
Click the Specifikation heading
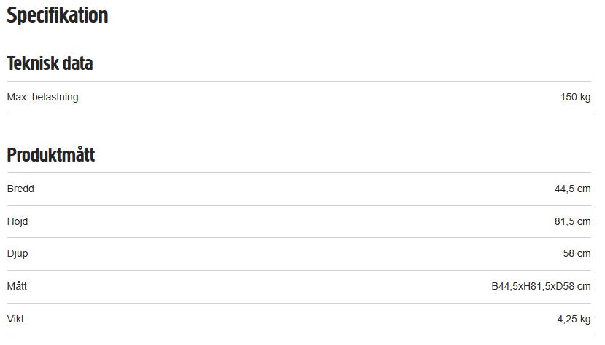[58, 16]
